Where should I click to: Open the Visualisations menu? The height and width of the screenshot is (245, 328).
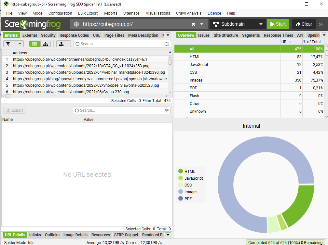pos(158,13)
